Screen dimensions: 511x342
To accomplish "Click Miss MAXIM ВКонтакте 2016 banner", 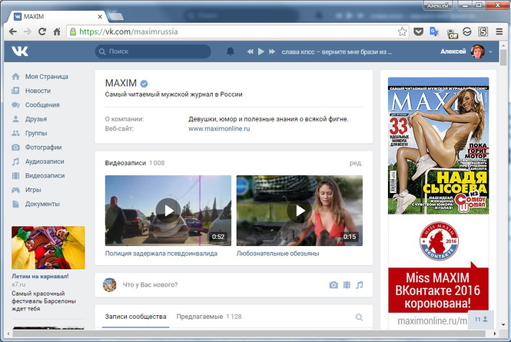I will (x=438, y=290).
